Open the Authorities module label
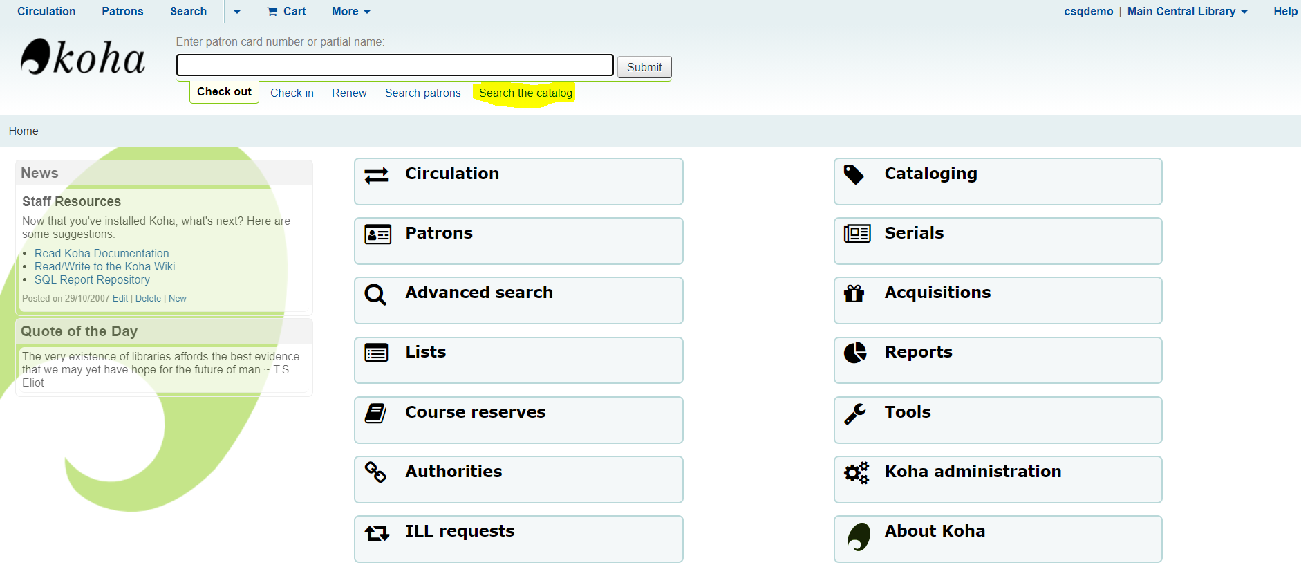The width and height of the screenshot is (1301, 565). coord(453,472)
